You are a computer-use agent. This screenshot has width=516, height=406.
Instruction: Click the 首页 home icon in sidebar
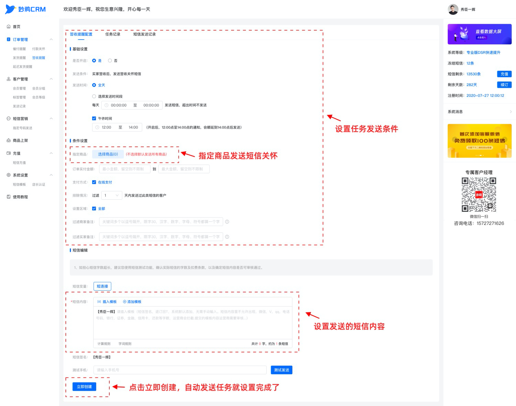[x=9, y=27]
